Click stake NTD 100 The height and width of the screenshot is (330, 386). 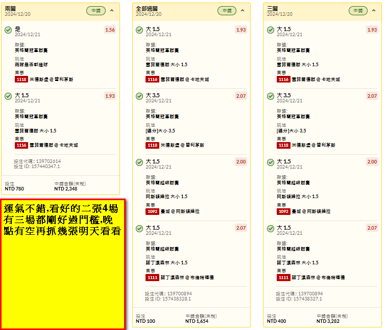coord(146,321)
